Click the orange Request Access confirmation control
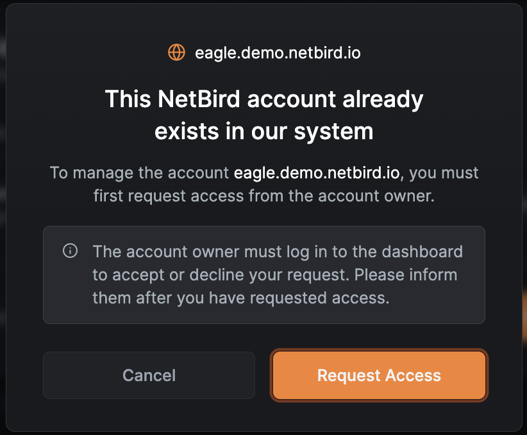This screenshot has width=527, height=435. [x=378, y=375]
